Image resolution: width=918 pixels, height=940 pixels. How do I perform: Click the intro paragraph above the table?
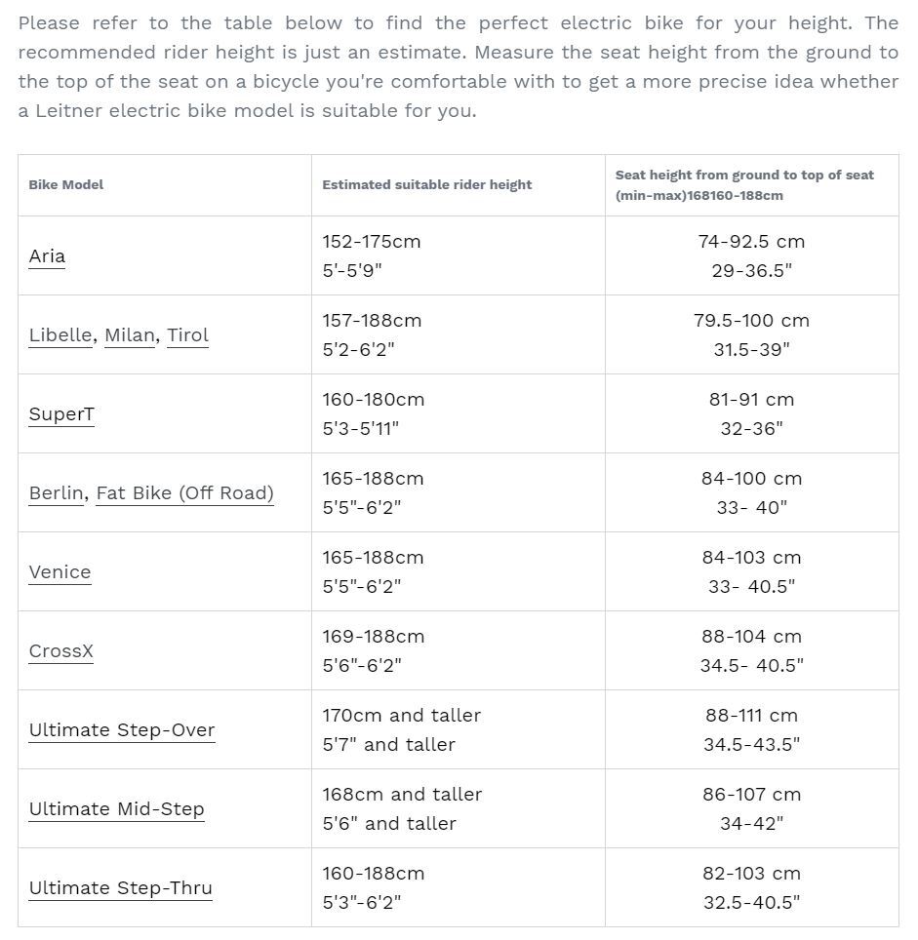(x=459, y=66)
